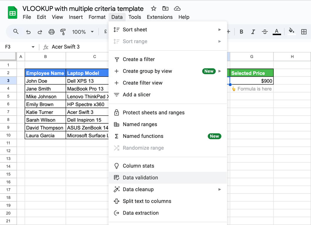Screen dimensions: 311x225
Task: Select the MacBook Pro 13 cell
Action: (x=87, y=89)
